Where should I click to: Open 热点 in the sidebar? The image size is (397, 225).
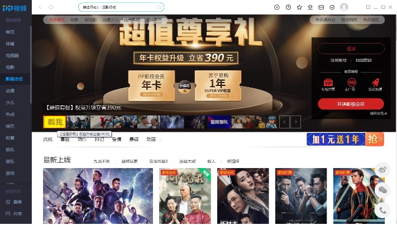[x=10, y=114]
